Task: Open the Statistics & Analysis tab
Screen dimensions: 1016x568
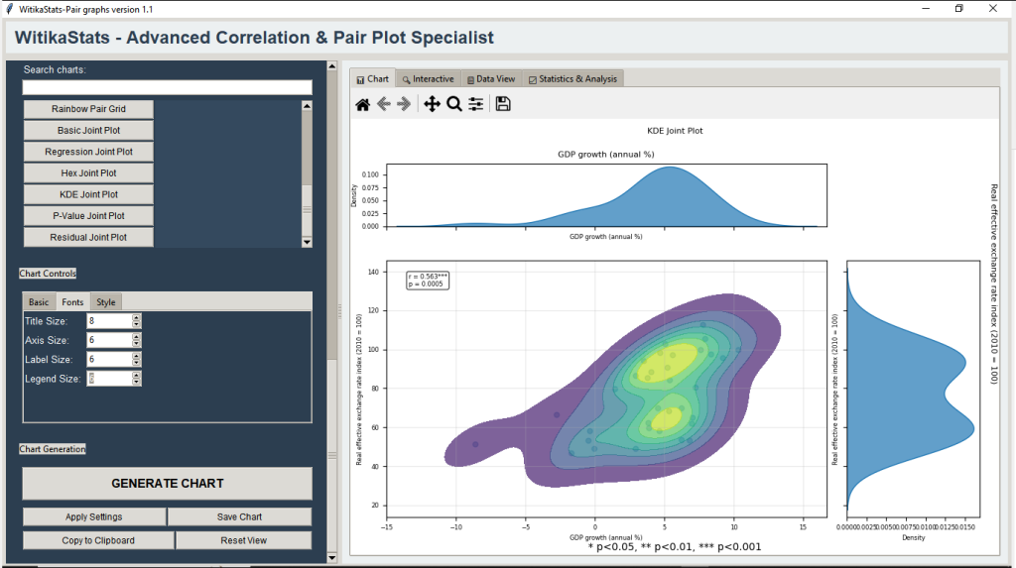Action: click(572, 79)
